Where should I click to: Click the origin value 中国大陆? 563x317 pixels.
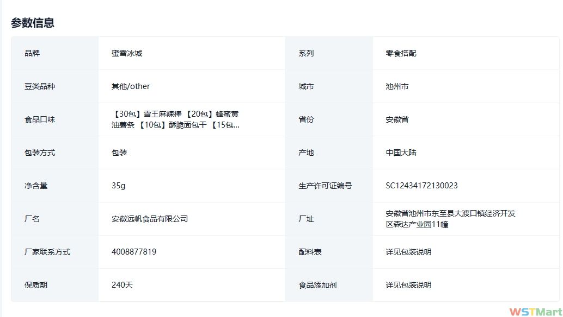point(401,153)
